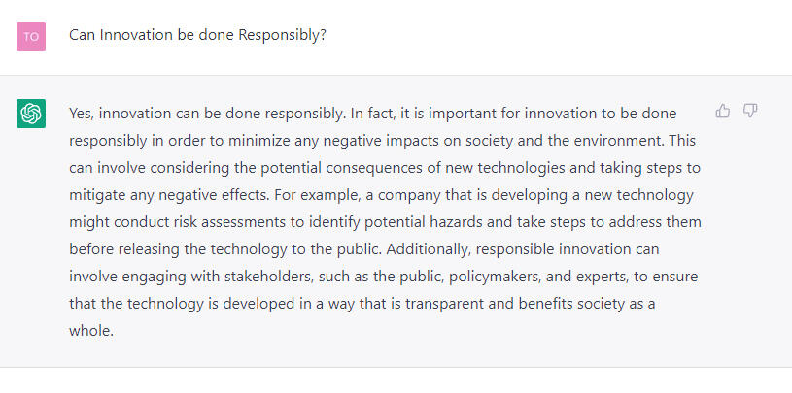792x393 pixels.
Task: Click the pink TO user avatar
Action: coord(31,37)
